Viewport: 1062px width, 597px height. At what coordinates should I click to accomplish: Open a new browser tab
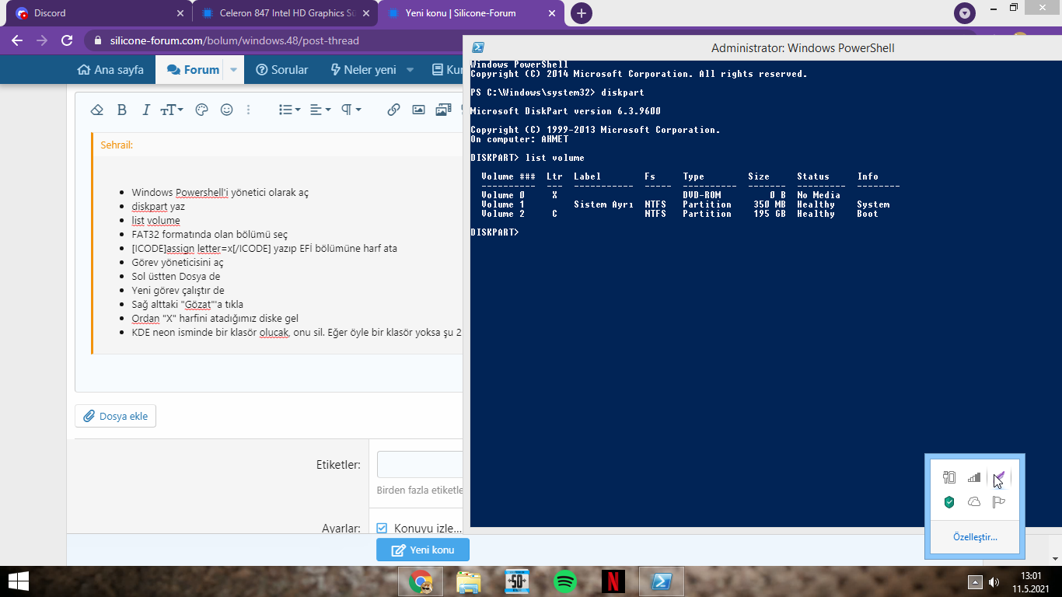tap(581, 13)
